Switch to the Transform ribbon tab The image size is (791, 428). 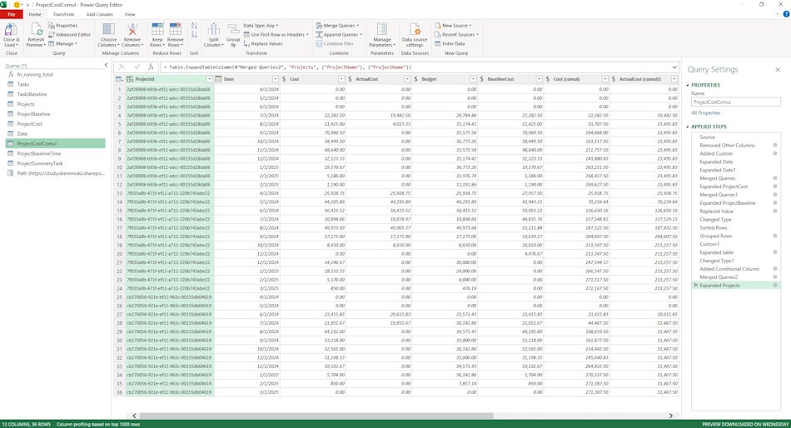click(63, 14)
